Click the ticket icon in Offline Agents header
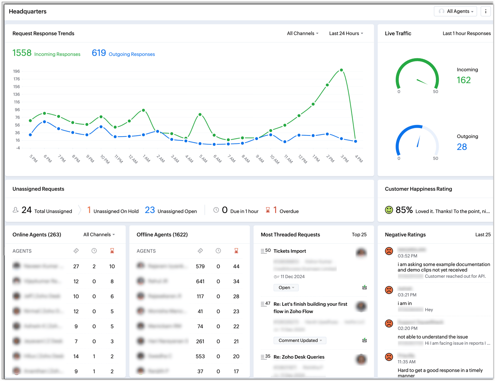 pyautogui.click(x=200, y=251)
